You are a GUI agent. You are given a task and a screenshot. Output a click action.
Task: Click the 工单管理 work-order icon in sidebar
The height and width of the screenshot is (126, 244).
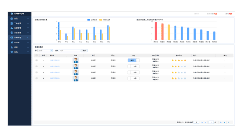tap(11, 23)
